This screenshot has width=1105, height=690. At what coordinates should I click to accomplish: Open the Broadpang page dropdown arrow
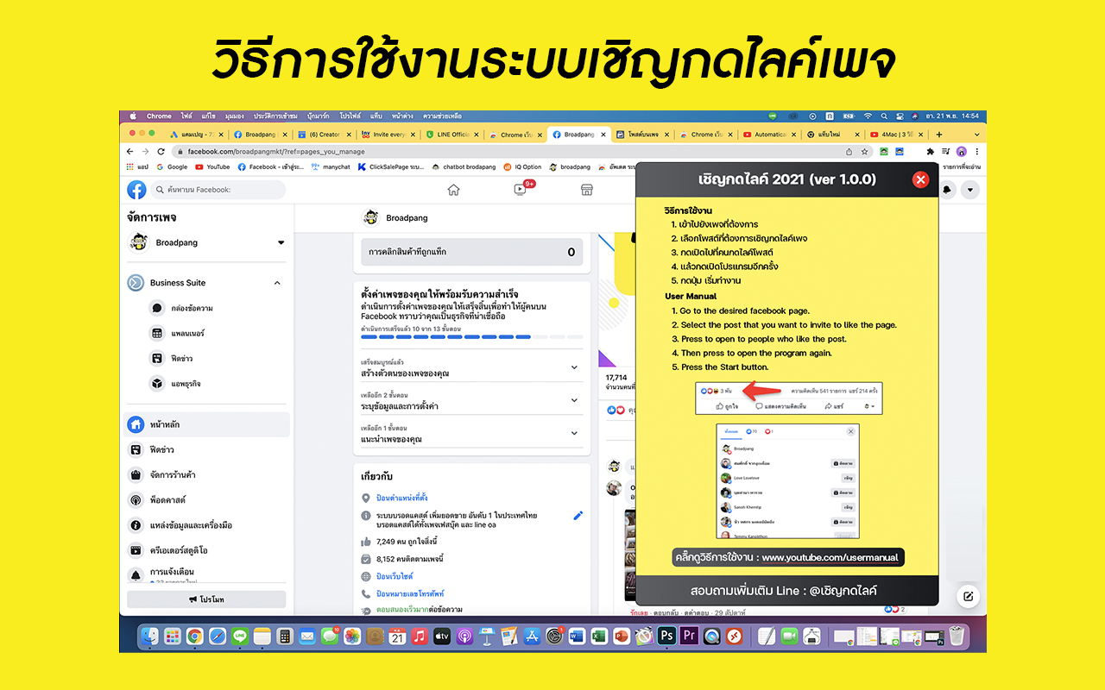point(280,242)
